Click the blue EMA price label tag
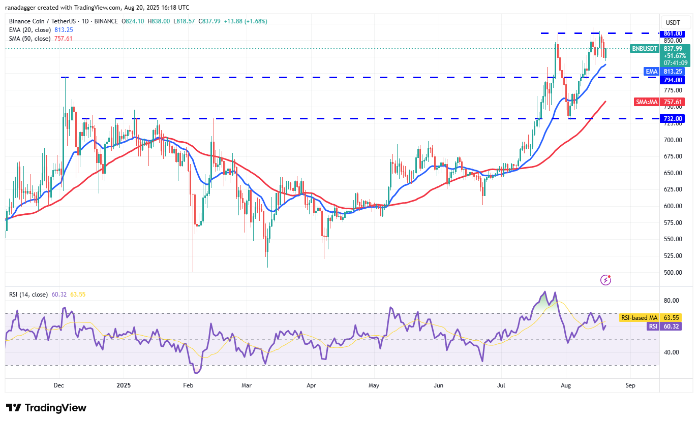The image size is (698, 423). tap(652, 72)
